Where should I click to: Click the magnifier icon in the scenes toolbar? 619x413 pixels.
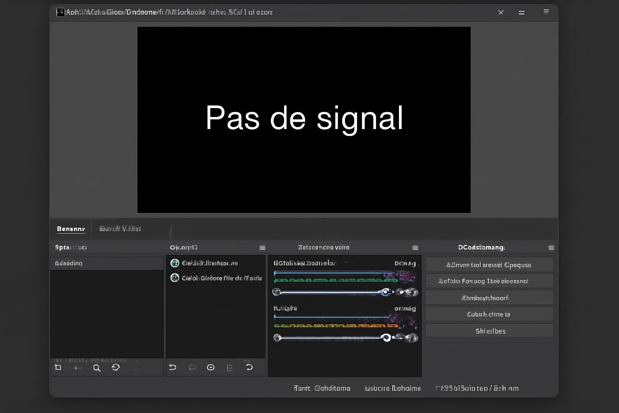coord(97,368)
